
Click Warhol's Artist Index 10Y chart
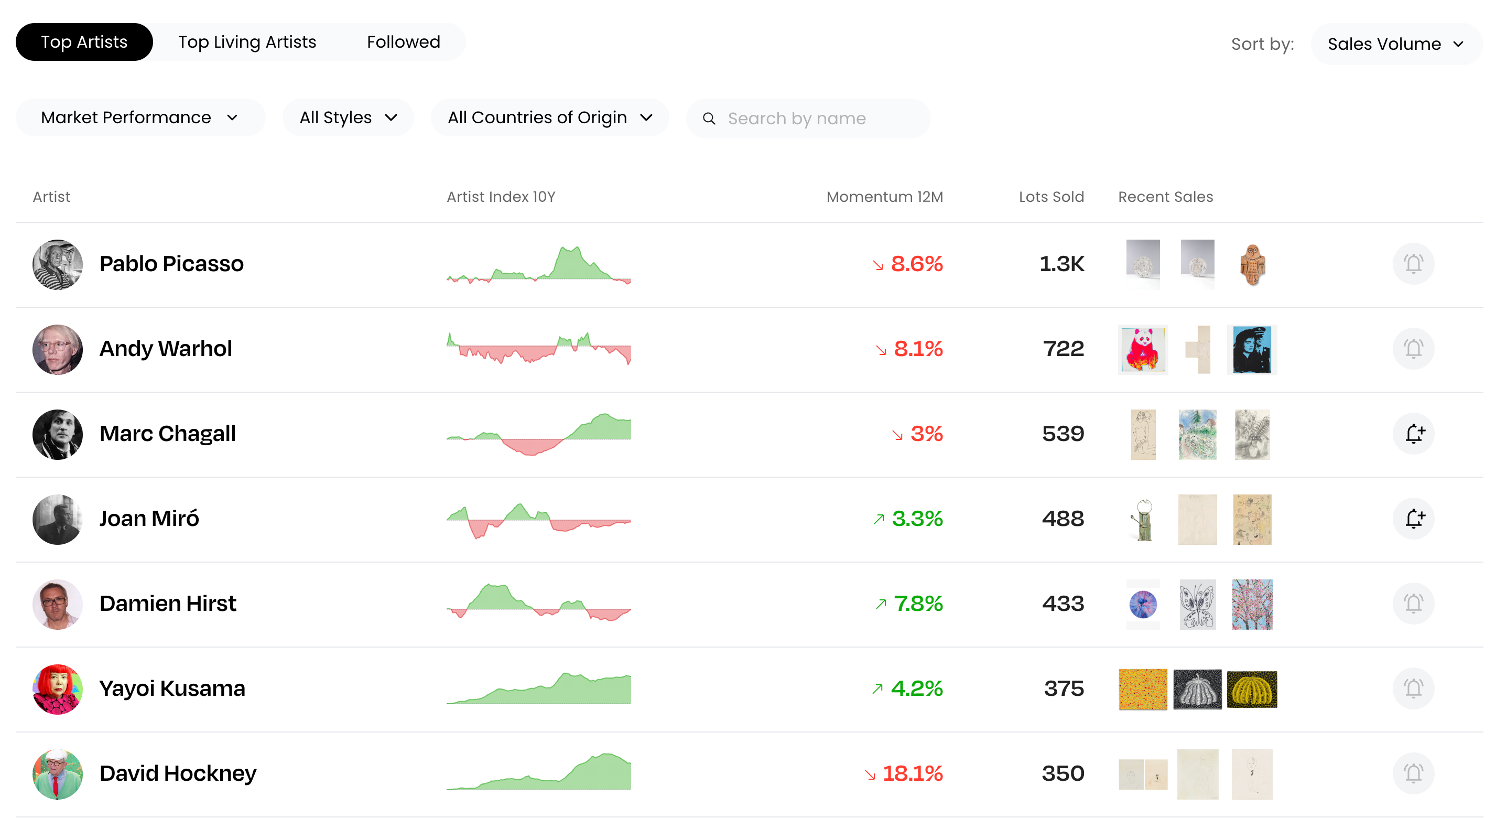[538, 348]
